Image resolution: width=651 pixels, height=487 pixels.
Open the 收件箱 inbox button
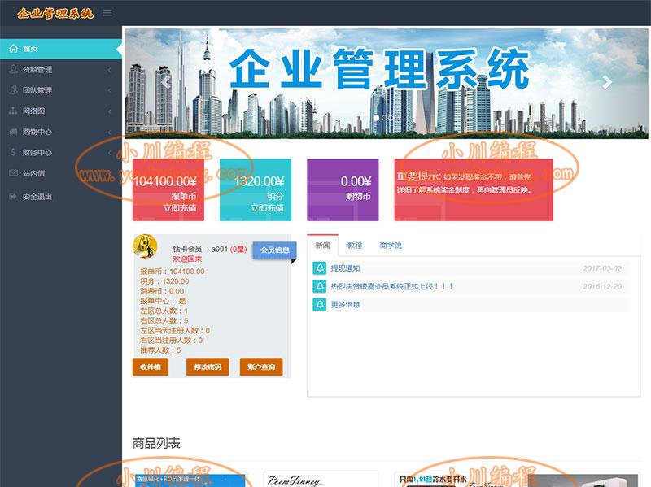coord(151,367)
